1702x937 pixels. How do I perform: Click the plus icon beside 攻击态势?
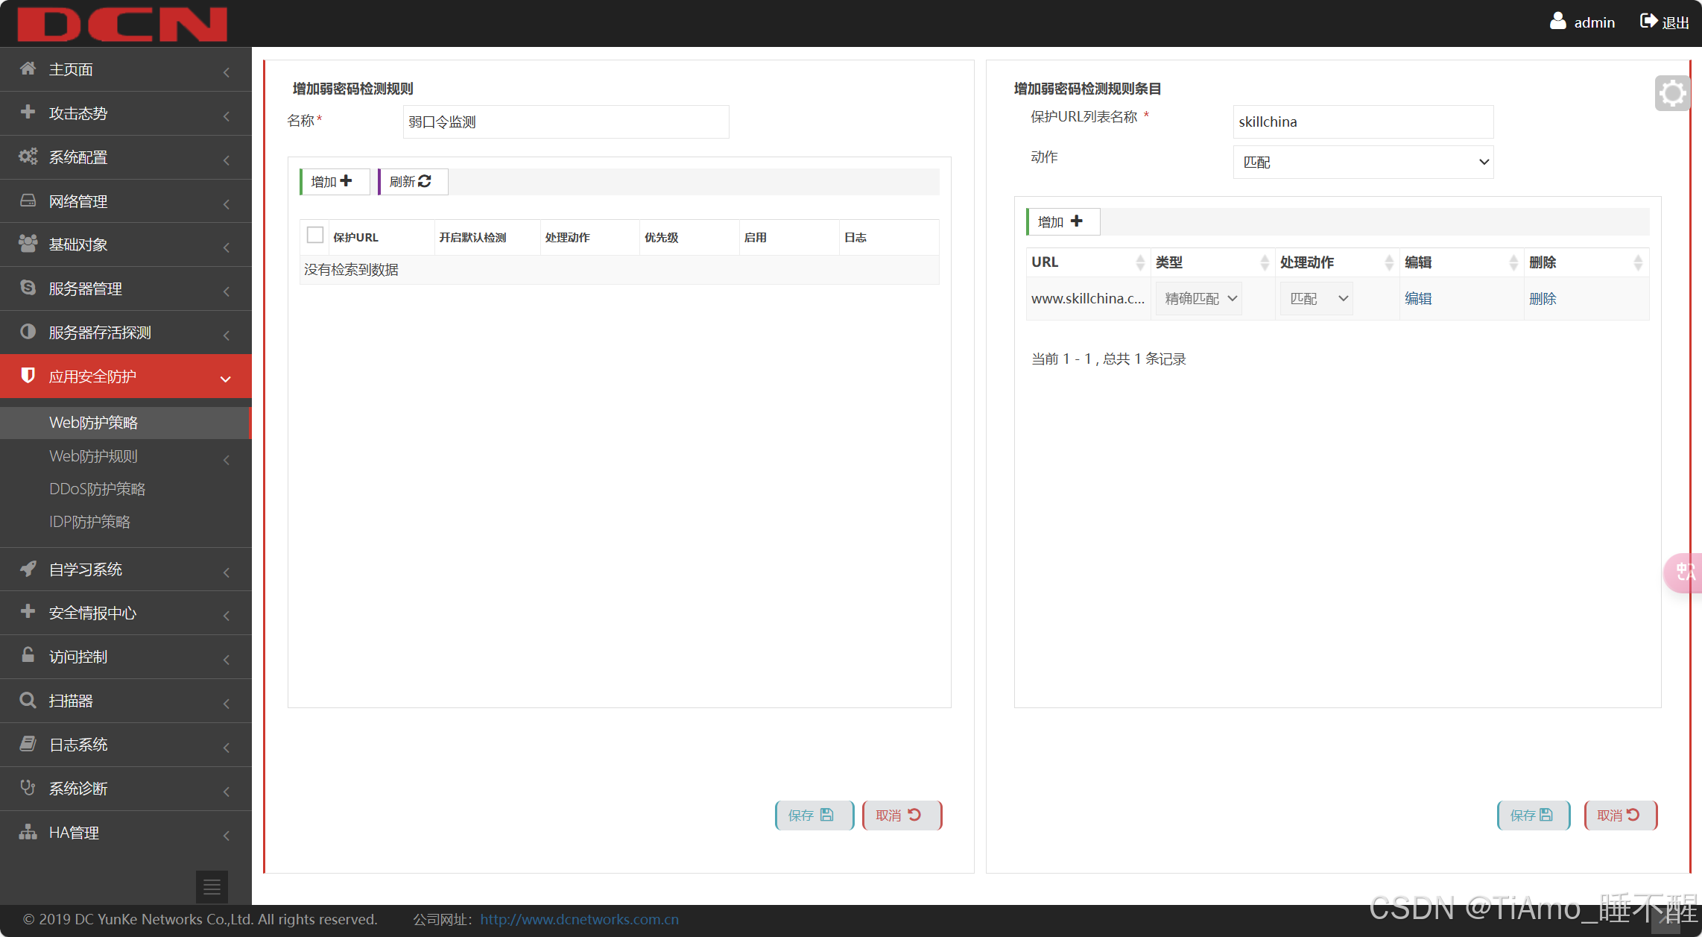(28, 112)
